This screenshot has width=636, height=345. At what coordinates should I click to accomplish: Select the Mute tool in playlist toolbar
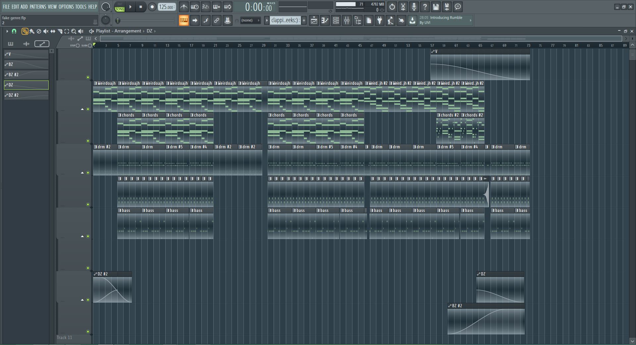pyautogui.click(x=46, y=31)
